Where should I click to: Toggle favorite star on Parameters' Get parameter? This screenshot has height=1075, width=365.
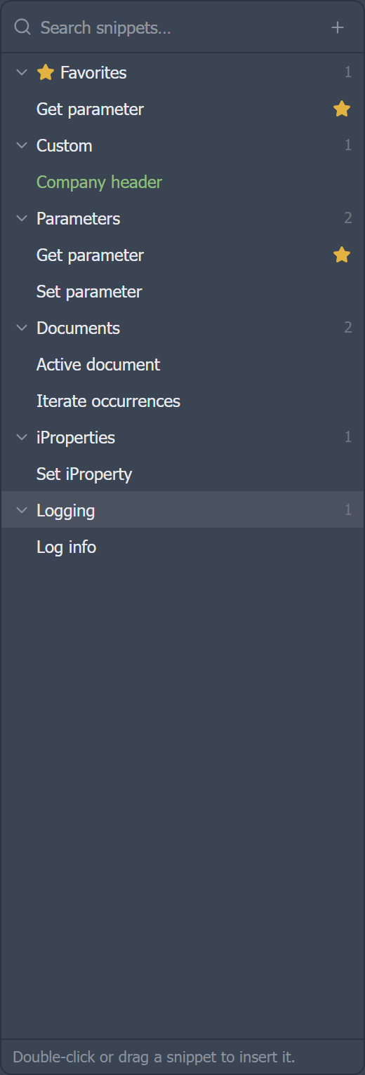click(x=342, y=255)
